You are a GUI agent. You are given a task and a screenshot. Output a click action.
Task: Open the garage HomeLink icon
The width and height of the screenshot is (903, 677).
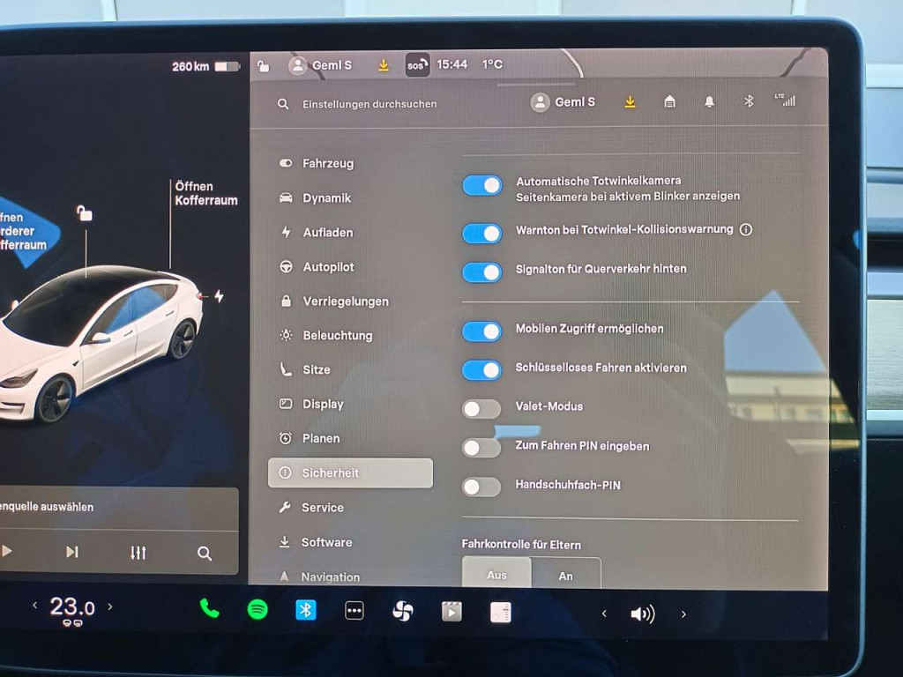[x=669, y=102]
